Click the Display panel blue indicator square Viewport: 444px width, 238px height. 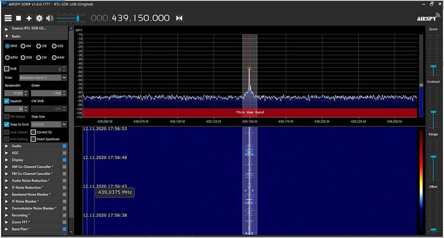tap(64, 160)
